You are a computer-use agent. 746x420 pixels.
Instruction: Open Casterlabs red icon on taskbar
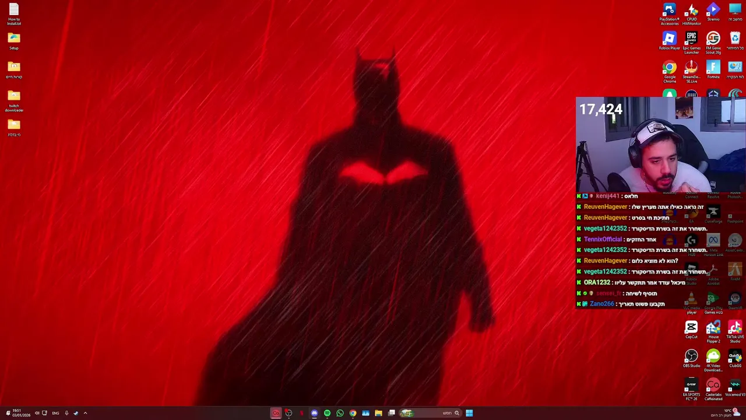coord(276,413)
